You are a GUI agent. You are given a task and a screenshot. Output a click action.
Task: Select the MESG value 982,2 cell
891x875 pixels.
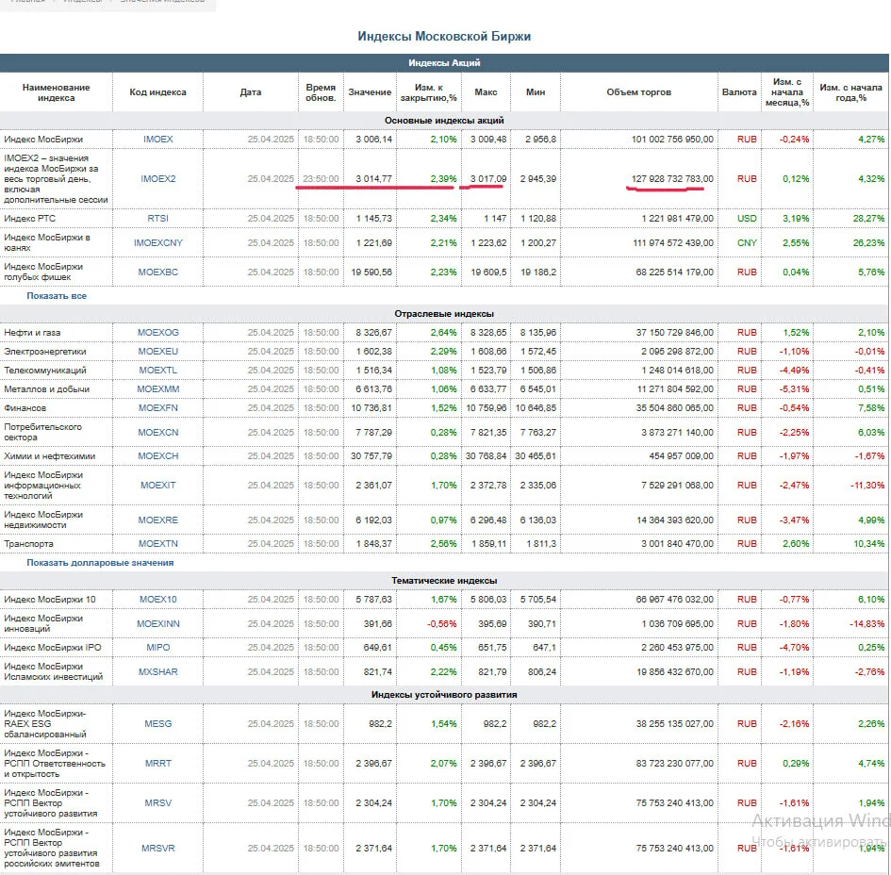[x=380, y=724]
